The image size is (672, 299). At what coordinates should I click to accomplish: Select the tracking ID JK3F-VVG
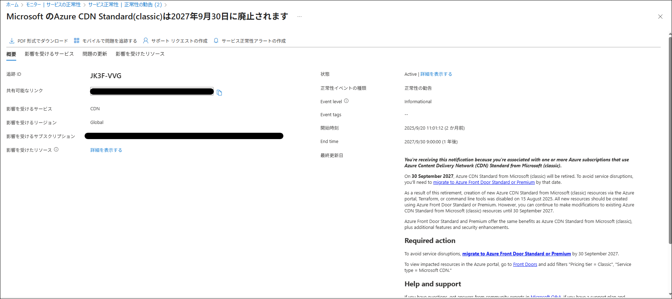pyautogui.click(x=106, y=76)
